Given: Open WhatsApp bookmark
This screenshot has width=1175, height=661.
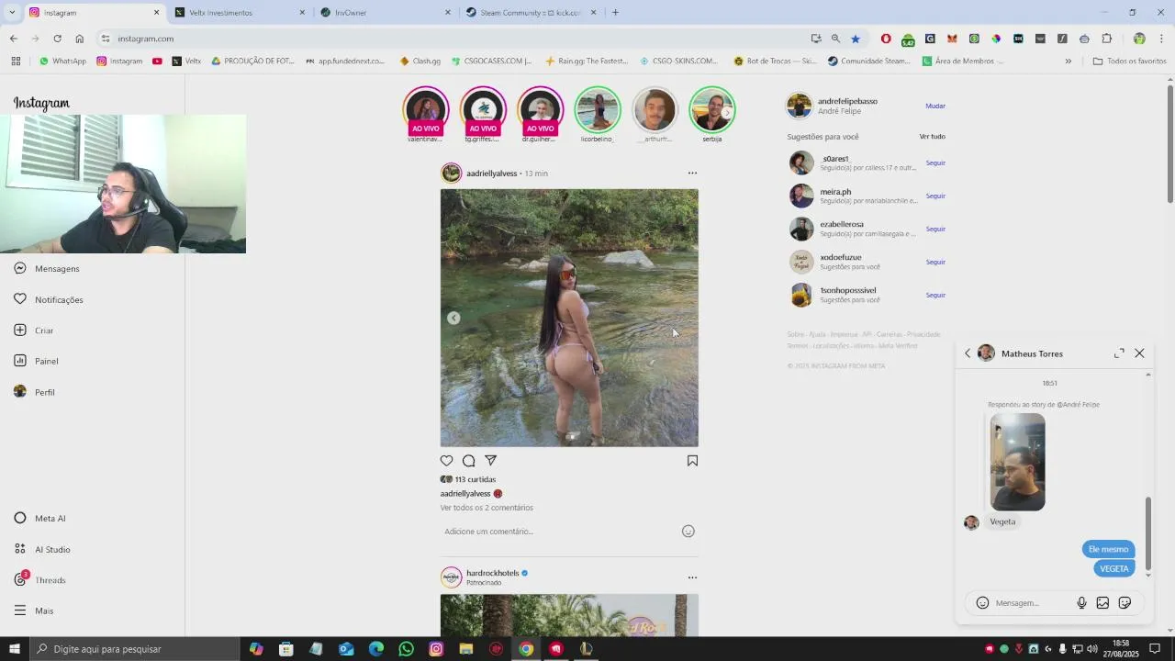Looking at the screenshot, I should pyautogui.click(x=62, y=62).
